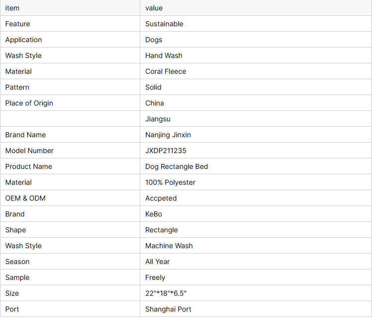Select model number 'JXDP211235'
The image size is (372, 318).
point(166,151)
